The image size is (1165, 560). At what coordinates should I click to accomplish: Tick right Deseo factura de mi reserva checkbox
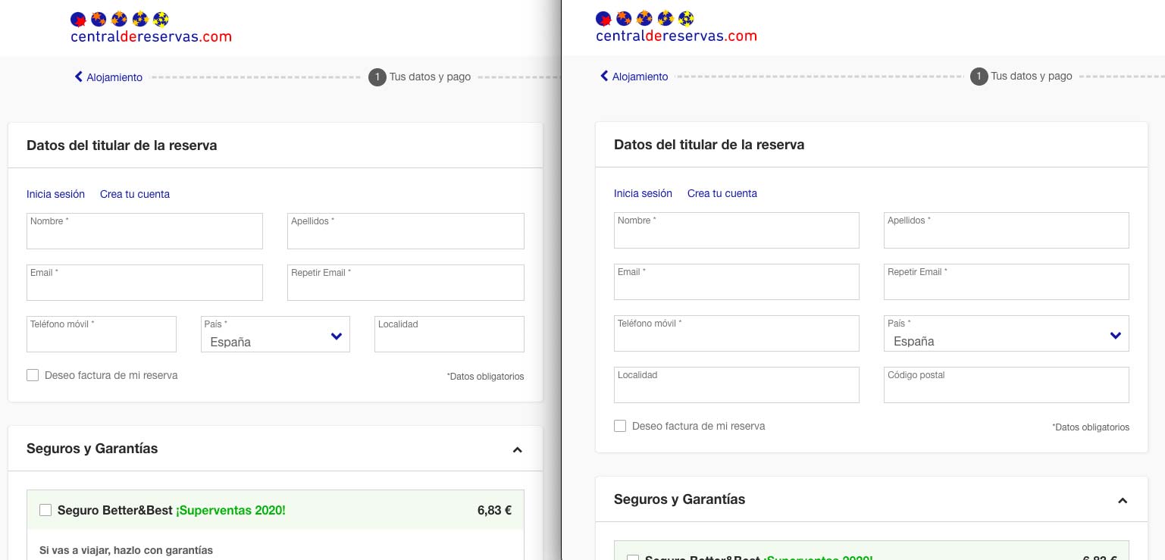pos(620,426)
